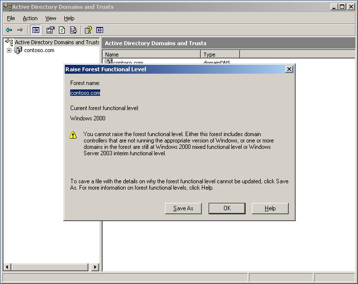Open the View menu
Screen dimensions: 358x284
(x=51, y=18)
